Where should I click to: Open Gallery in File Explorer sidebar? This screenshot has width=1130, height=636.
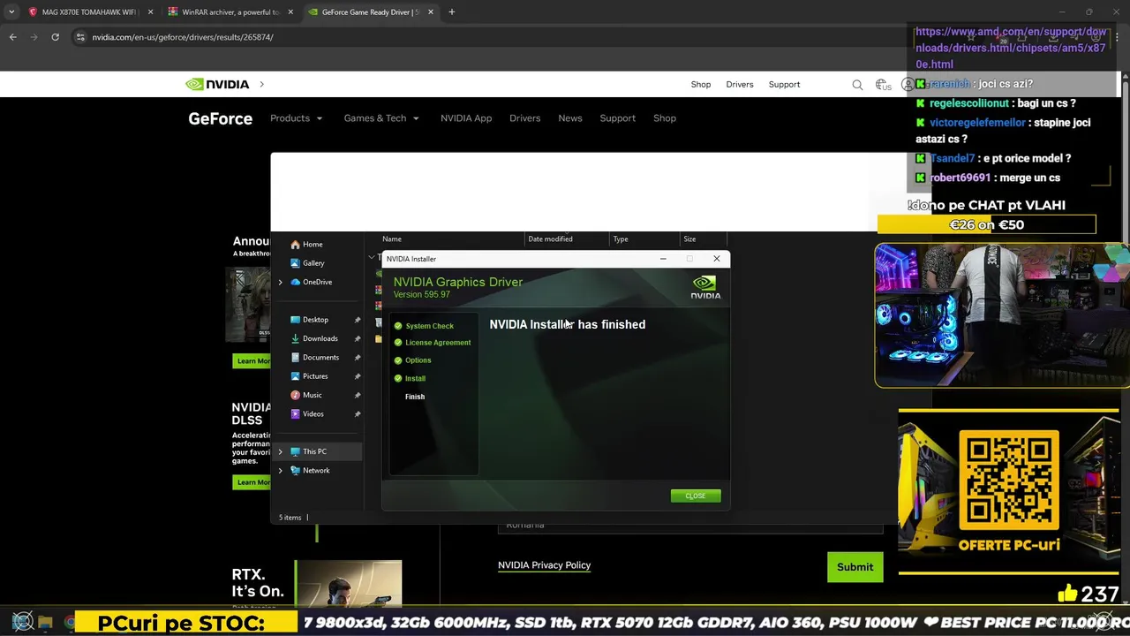click(x=307, y=263)
